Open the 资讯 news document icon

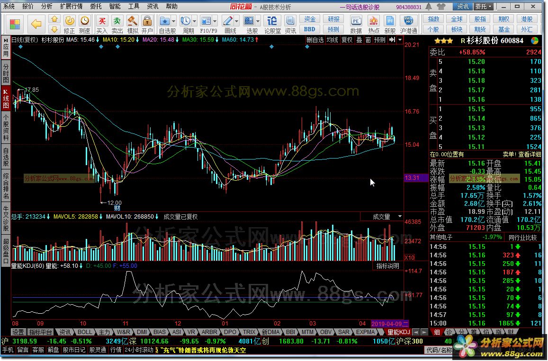289,21
